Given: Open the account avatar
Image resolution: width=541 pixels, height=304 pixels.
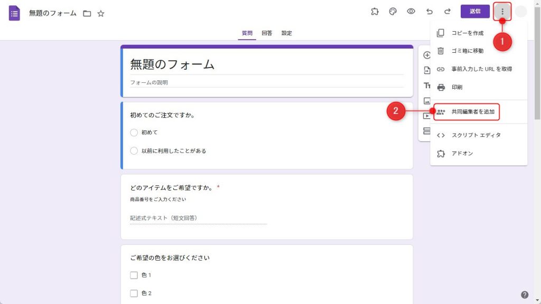Looking at the screenshot, I should click(520, 12).
